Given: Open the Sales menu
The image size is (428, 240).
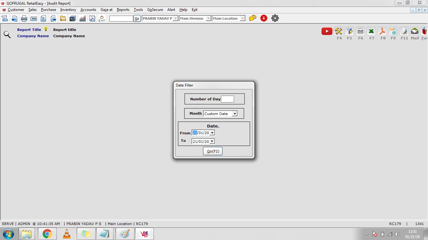Looking at the screenshot, I should pos(33,10).
